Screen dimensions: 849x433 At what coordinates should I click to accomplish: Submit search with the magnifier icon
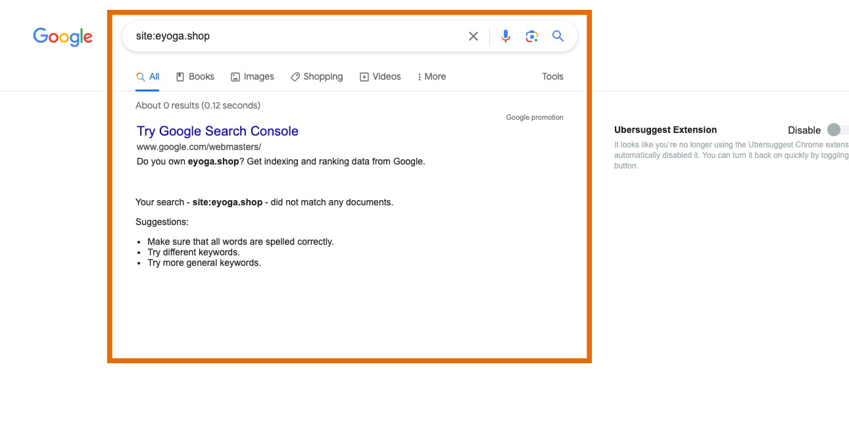point(558,36)
